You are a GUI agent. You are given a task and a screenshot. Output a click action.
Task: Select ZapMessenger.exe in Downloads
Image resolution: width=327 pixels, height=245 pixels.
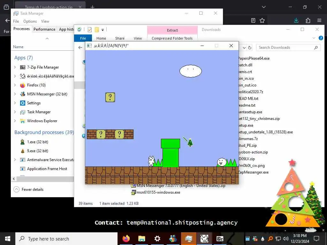tap(254, 172)
